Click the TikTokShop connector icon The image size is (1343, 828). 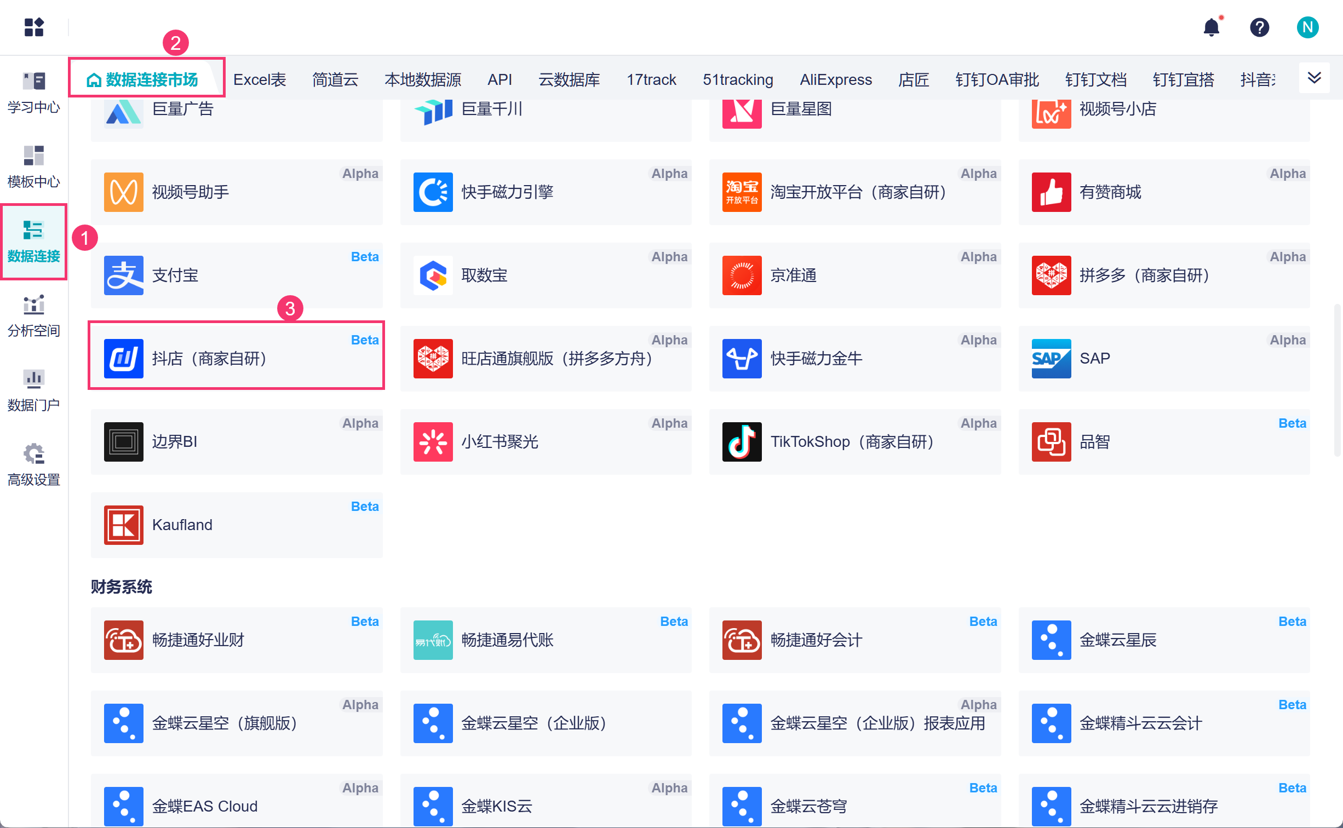click(742, 442)
